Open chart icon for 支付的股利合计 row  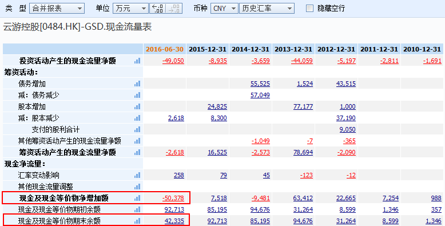tap(137, 129)
